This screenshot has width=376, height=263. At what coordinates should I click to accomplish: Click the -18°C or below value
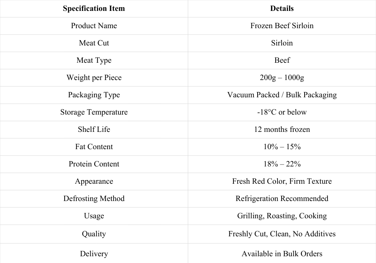pyautogui.click(x=282, y=112)
